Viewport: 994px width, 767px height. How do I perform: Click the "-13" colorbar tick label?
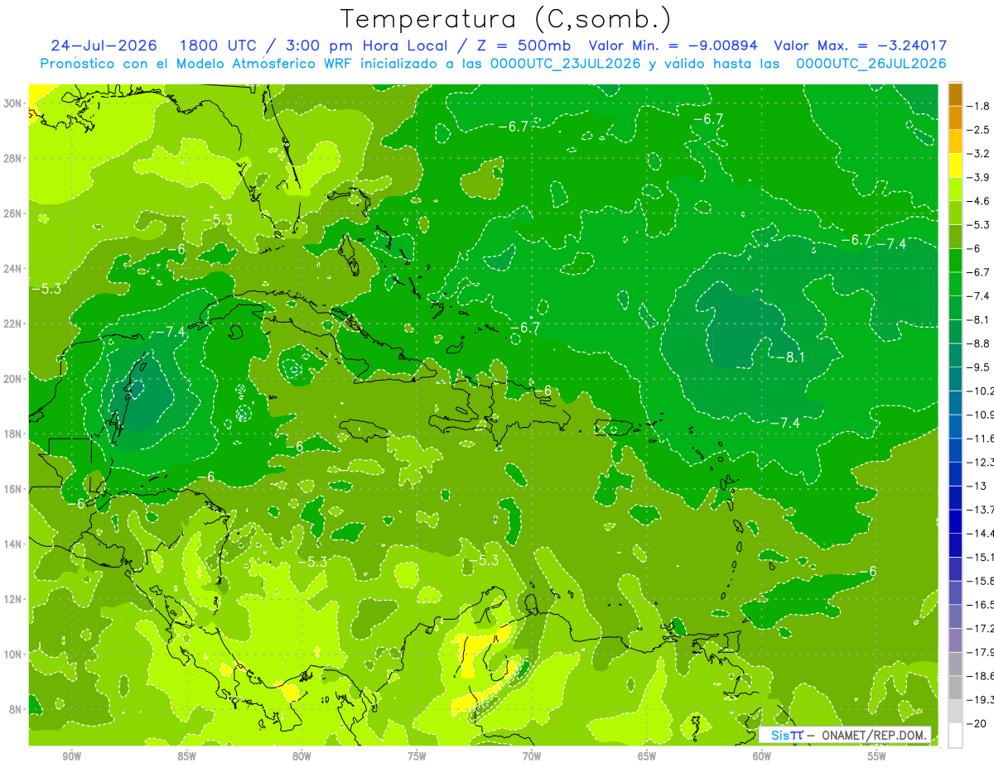[x=977, y=486]
